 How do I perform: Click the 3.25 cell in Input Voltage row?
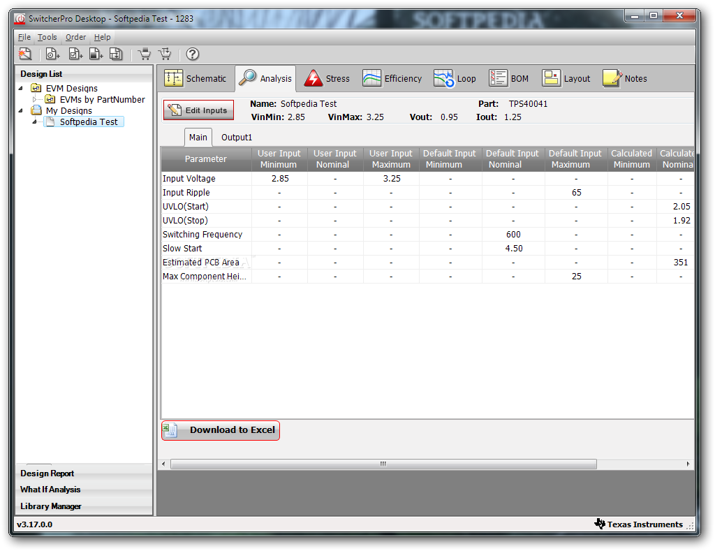click(392, 178)
